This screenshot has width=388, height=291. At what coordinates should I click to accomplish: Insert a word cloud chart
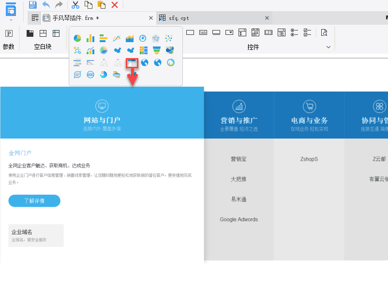pos(77,62)
